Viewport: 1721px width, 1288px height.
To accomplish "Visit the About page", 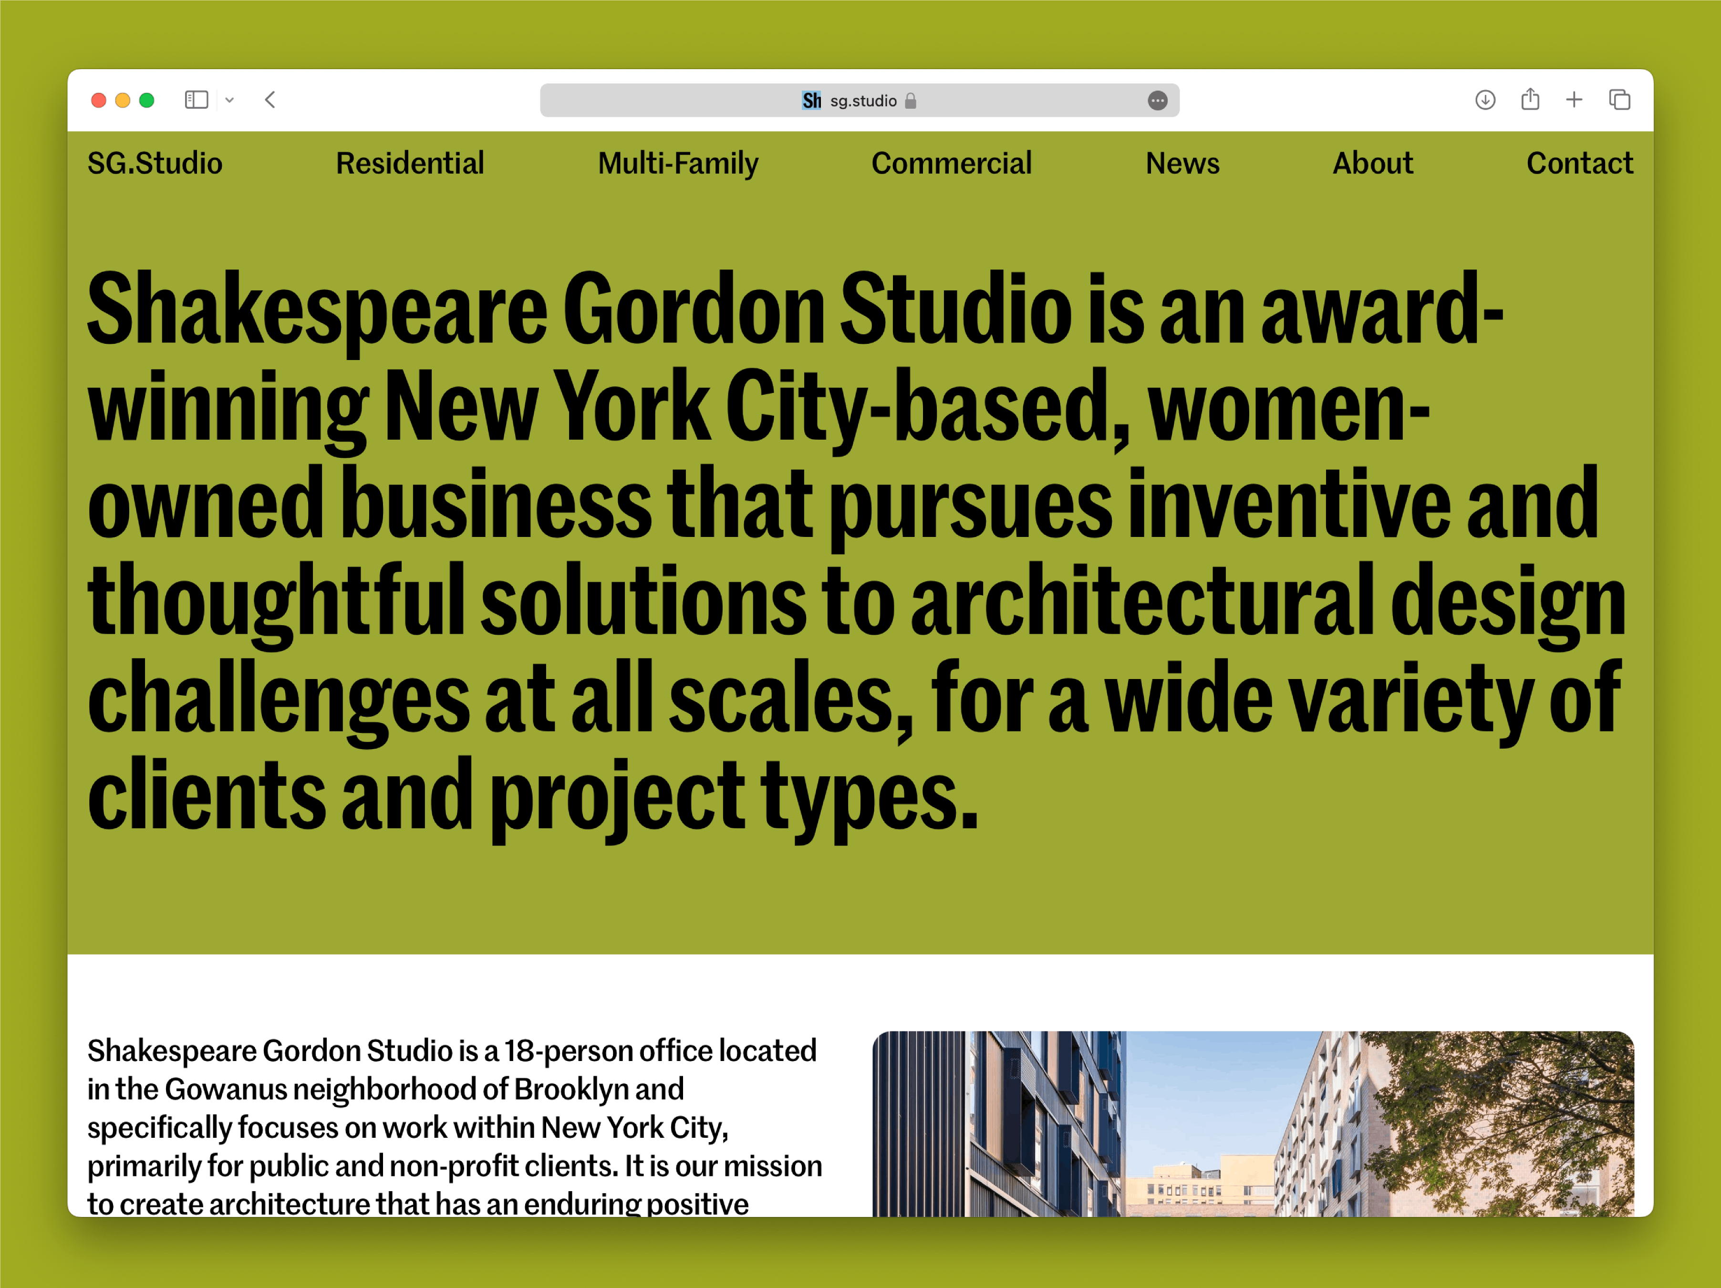I will tap(1372, 164).
